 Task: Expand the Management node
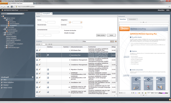point(4,33)
